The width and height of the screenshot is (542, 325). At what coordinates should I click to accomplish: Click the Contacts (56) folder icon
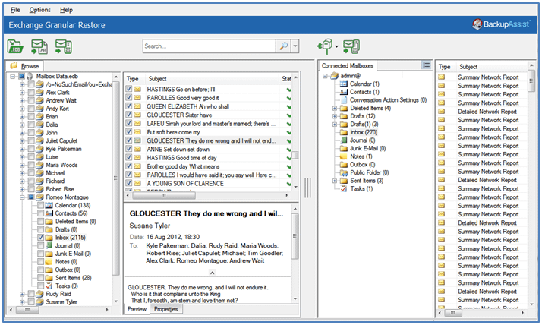coord(49,213)
